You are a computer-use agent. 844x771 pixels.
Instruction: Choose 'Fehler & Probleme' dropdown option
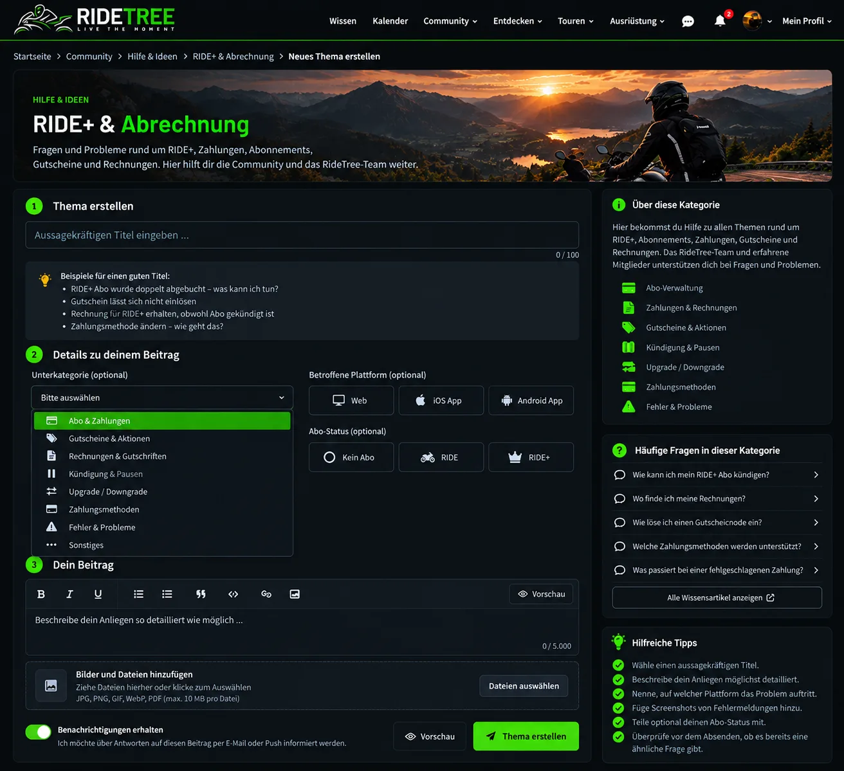162,527
